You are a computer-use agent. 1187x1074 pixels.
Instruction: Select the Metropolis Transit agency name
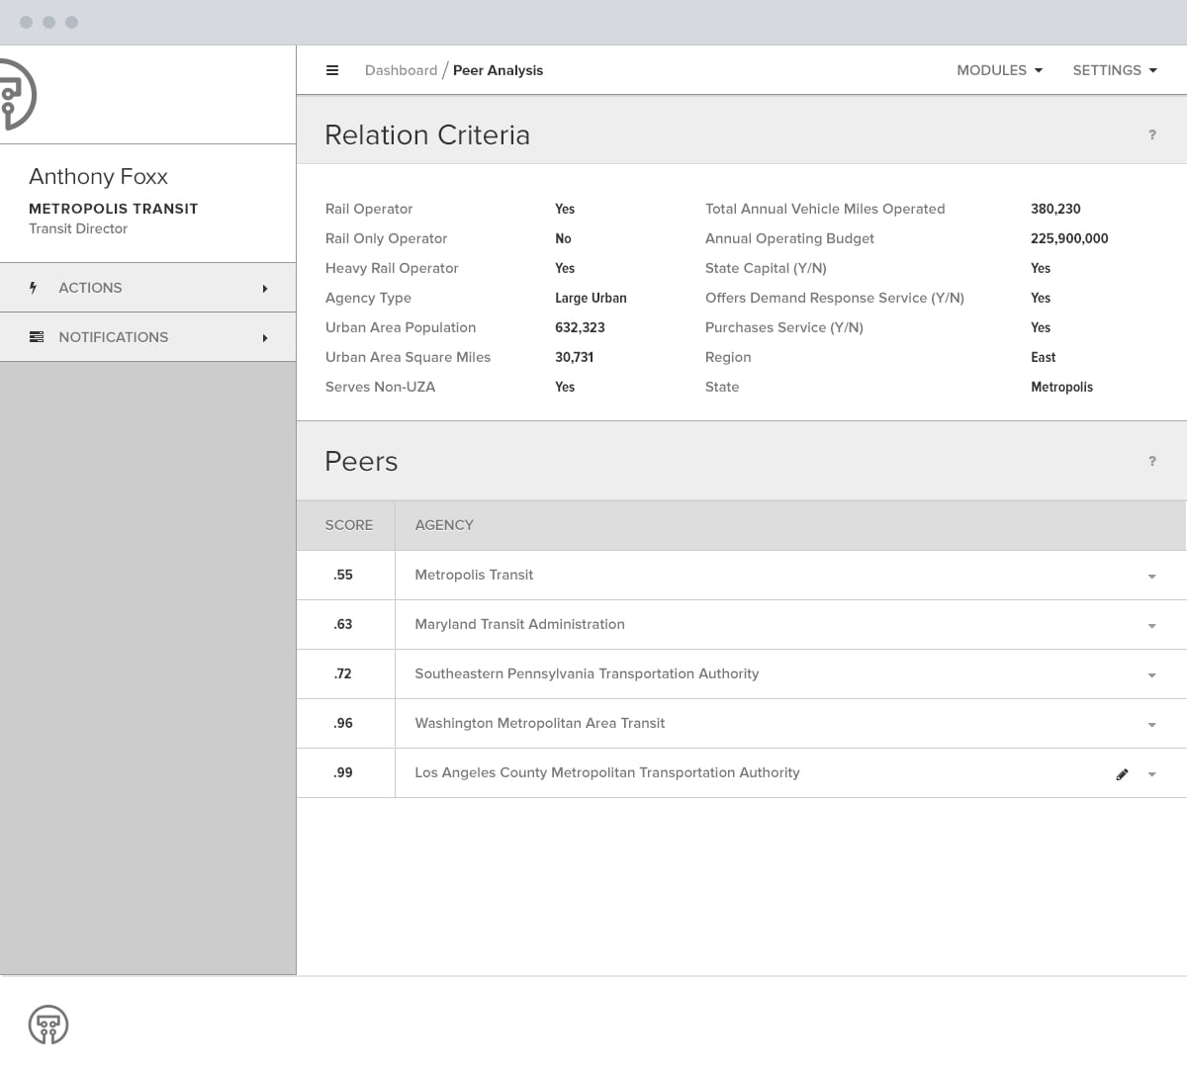(474, 575)
